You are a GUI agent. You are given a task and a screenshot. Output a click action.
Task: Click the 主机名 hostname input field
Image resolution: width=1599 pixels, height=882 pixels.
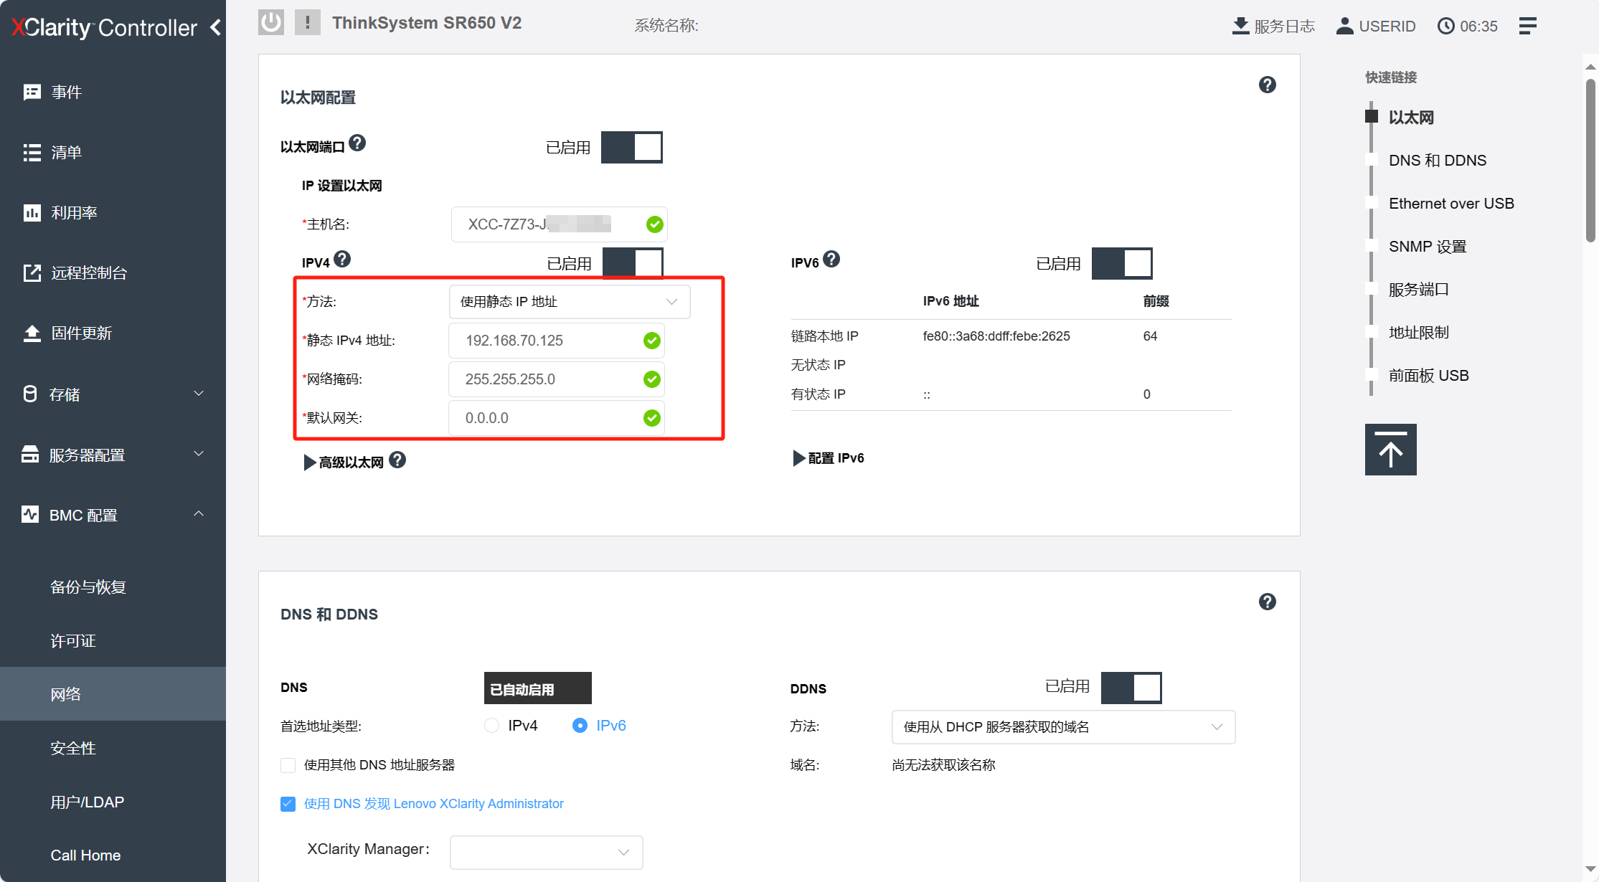click(560, 224)
